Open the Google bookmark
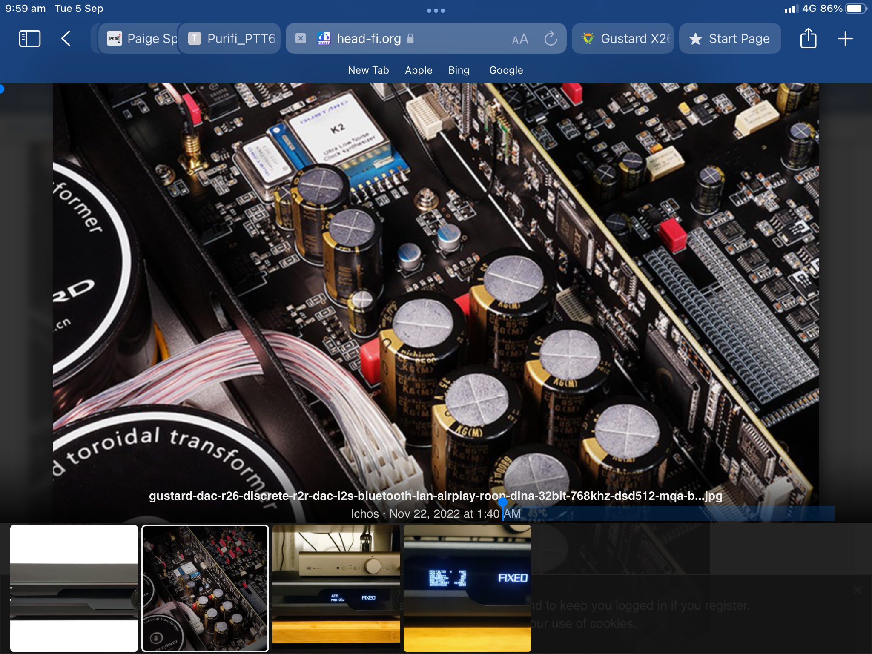This screenshot has height=654, width=872. (x=506, y=70)
